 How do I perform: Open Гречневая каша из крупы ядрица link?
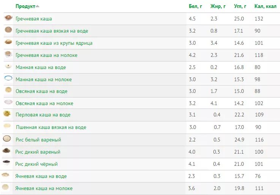tap(54, 43)
